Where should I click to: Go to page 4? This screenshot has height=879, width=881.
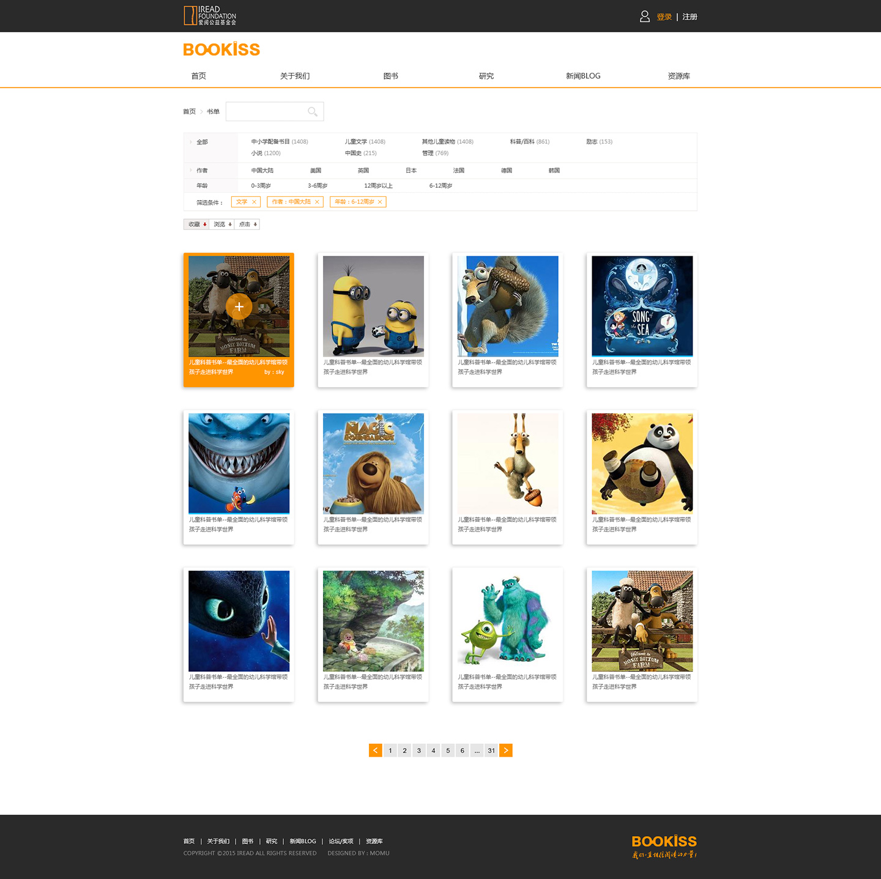pyautogui.click(x=433, y=751)
